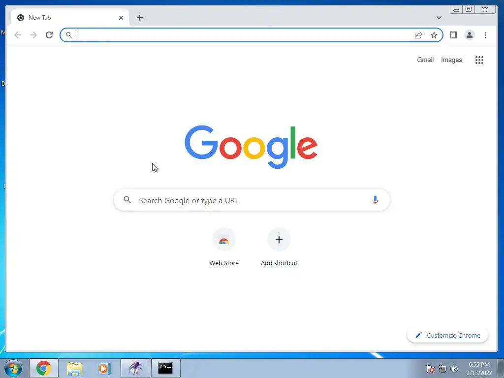This screenshot has height=378, width=504.
Task: Click the Google logo
Action: (251, 147)
